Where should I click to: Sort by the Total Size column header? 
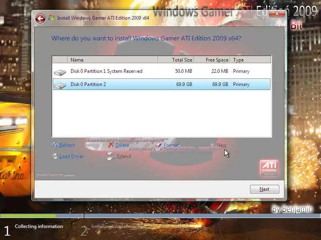(x=176, y=60)
